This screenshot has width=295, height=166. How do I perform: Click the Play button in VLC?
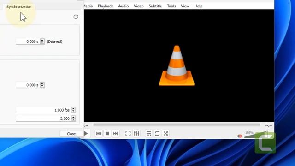tap(86, 134)
